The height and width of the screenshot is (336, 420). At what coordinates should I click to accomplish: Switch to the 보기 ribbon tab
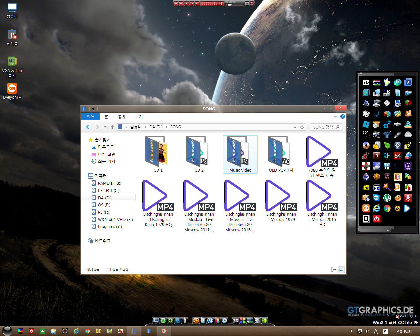[x=139, y=117]
